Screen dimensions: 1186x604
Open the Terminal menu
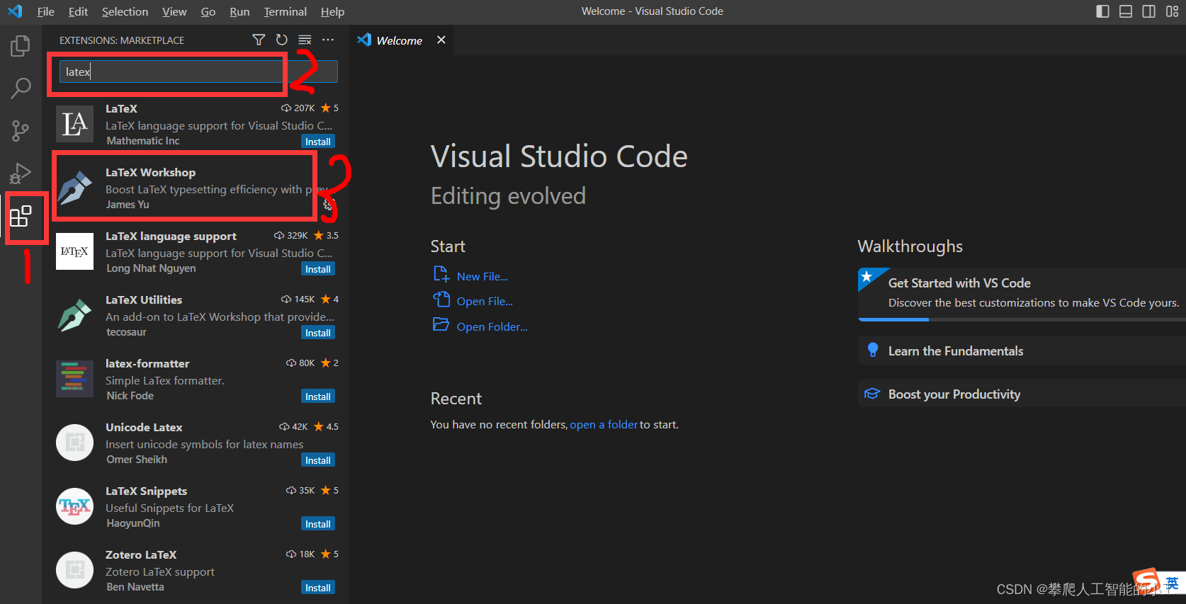(x=285, y=11)
